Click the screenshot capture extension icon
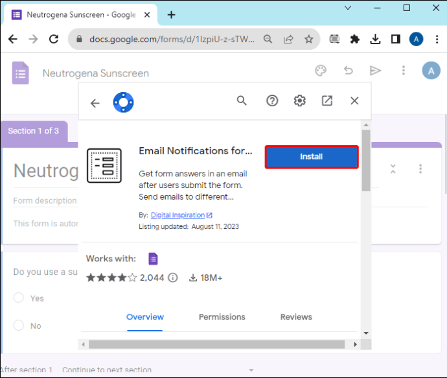The width and height of the screenshot is (447, 378). pyautogui.click(x=334, y=39)
